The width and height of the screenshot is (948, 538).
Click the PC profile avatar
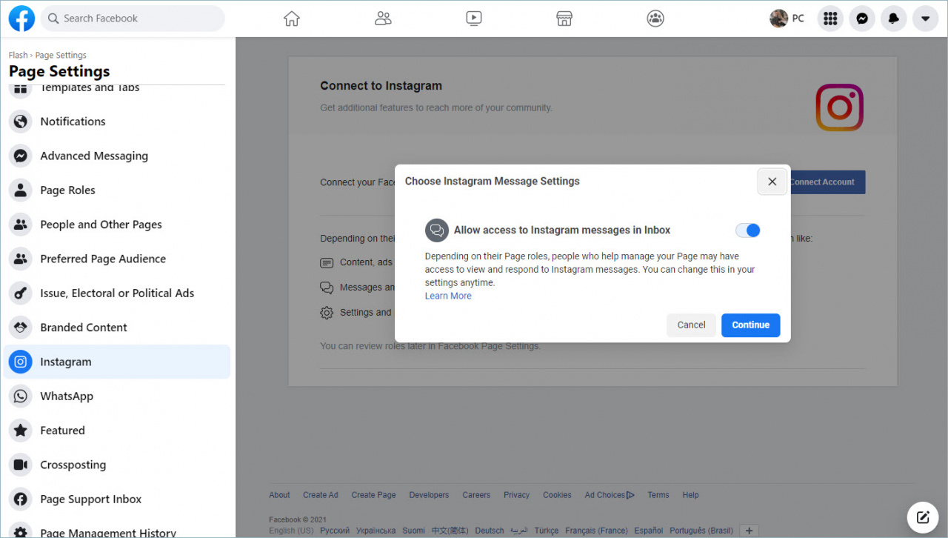tap(778, 19)
